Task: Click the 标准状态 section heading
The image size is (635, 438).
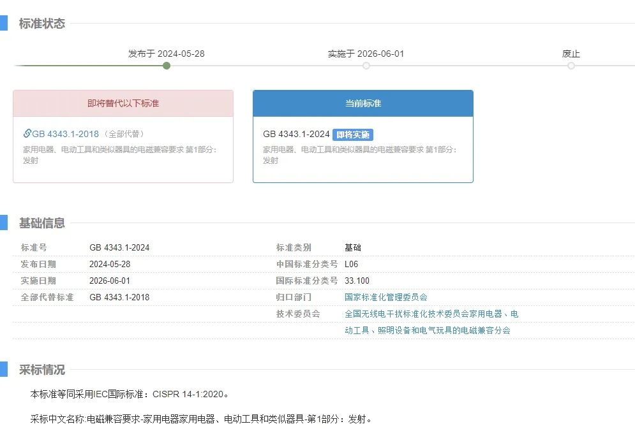Action: (42, 24)
